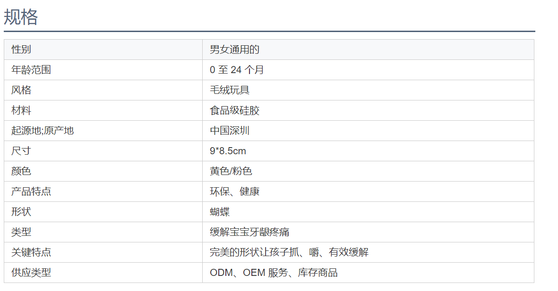Select the 缓解宝宝牙龈疼痛 value
The width and height of the screenshot is (558, 291).
[x=249, y=232]
